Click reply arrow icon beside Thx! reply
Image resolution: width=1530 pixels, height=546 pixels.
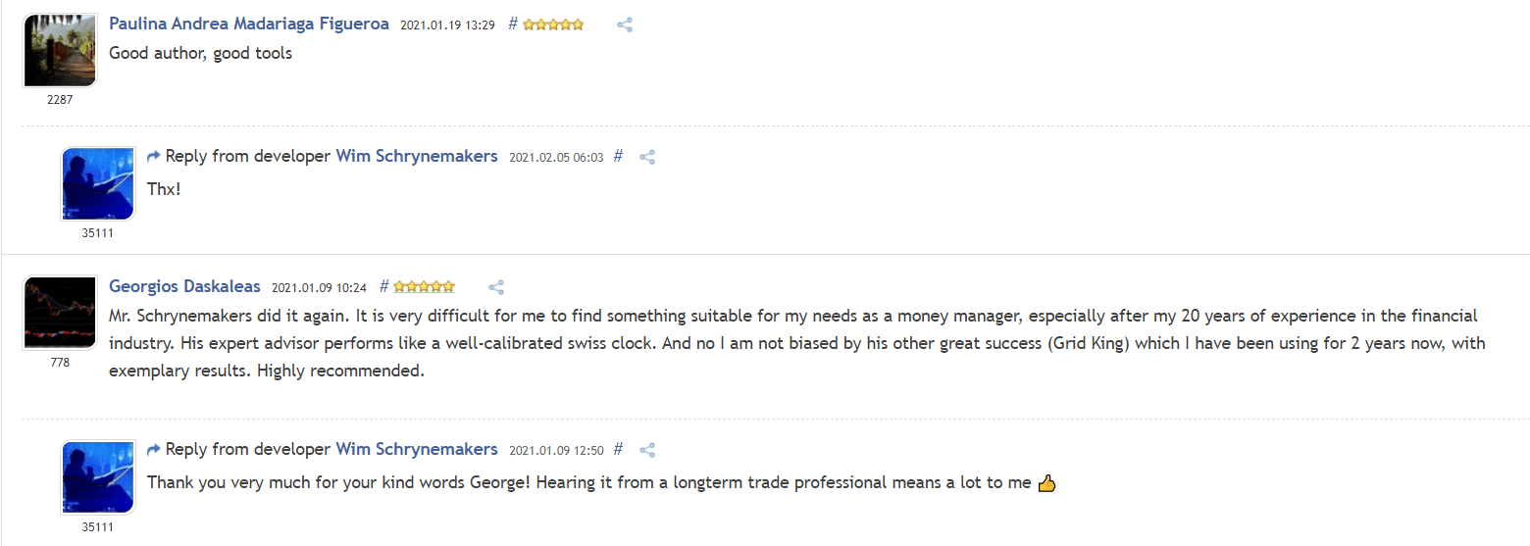point(153,156)
